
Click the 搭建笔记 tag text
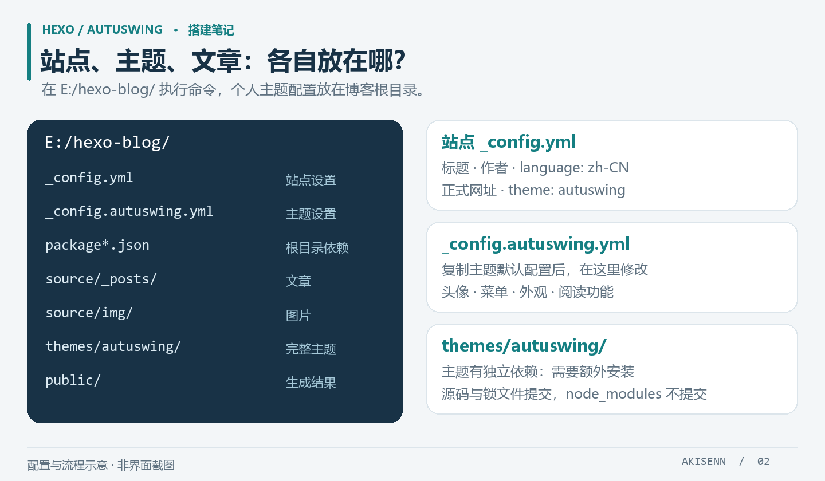point(211,30)
